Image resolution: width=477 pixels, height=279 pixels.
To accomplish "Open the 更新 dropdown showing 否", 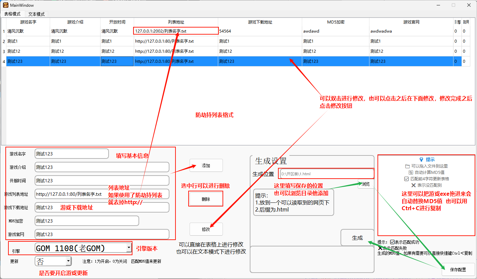I will [53, 261].
